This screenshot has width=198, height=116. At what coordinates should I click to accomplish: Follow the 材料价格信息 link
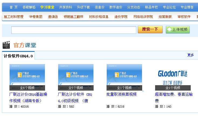[x=99, y=17]
